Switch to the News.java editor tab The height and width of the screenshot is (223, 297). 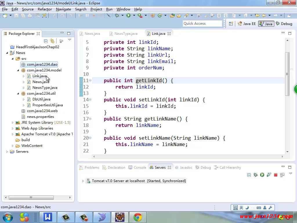coord(90,34)
